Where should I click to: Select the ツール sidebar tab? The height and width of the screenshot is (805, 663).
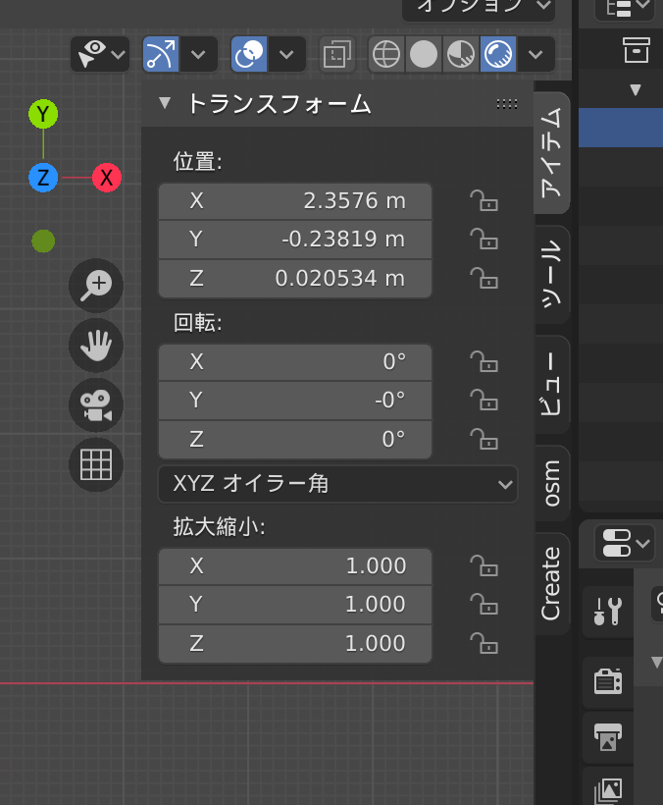(x=551, y=274)
